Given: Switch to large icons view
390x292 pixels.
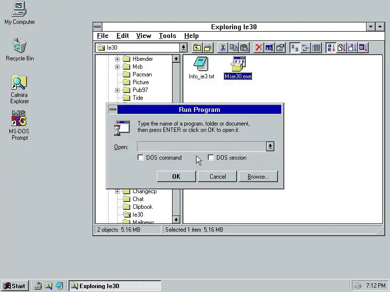Looking at the screenshot, I should (x=295, y=47).
